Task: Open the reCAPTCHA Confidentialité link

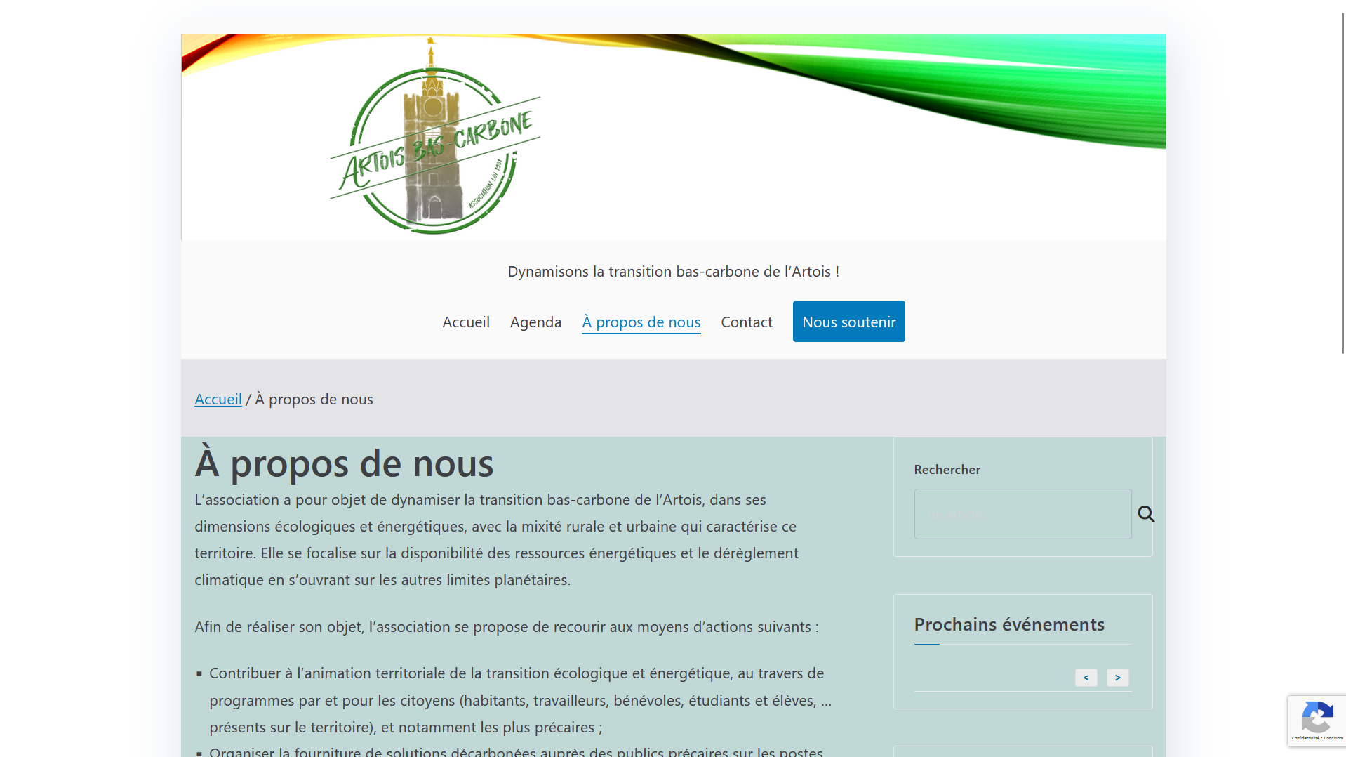Action: tap(1305, 738)
